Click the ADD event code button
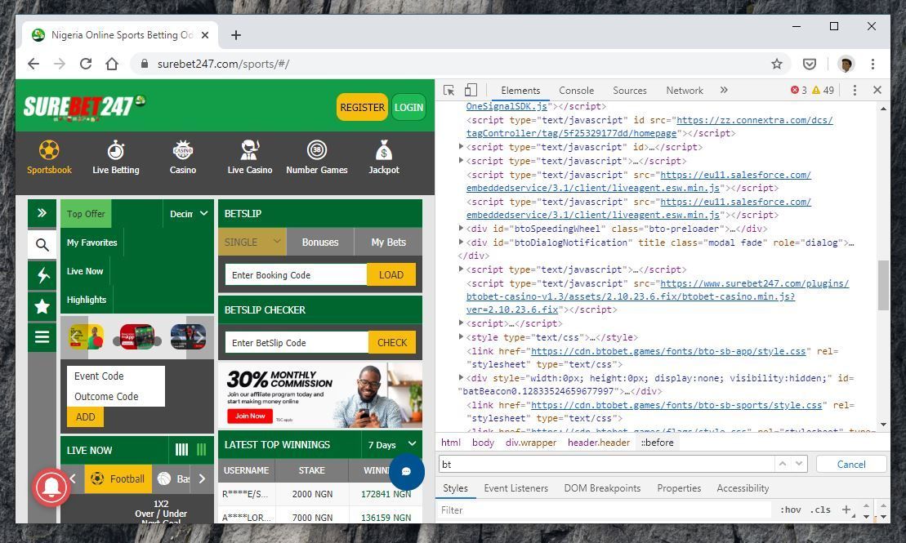This screenshot has height=543, width=906. click(86, 417)
